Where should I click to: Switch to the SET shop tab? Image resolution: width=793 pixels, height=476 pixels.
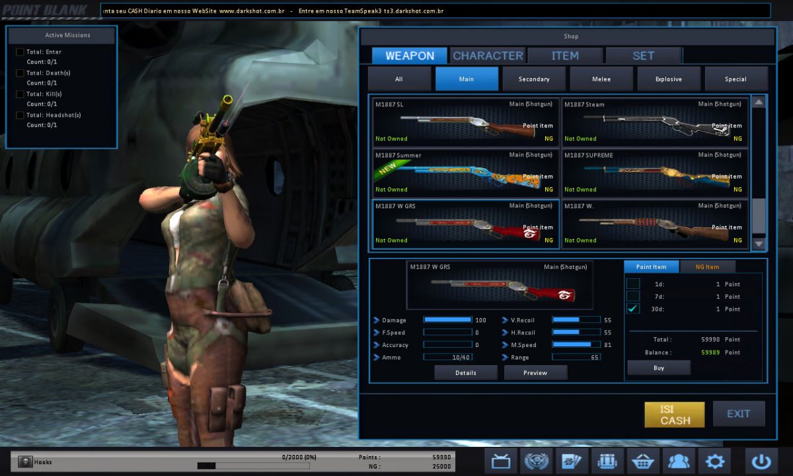click(x=643, y=56)
